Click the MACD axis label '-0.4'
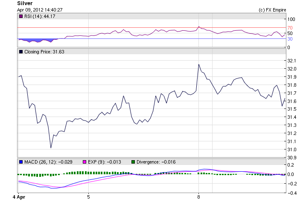 point(292,193)
